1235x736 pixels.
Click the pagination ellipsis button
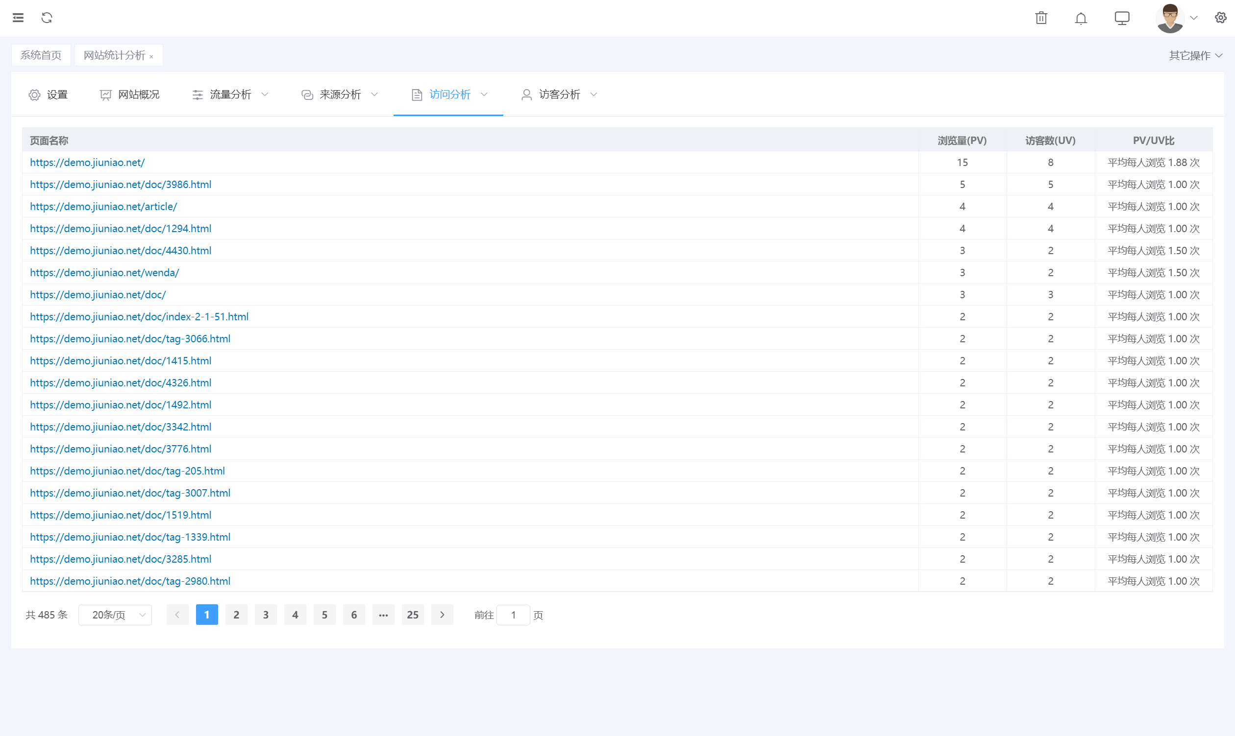pyautogui.click(x=383, y=615)
